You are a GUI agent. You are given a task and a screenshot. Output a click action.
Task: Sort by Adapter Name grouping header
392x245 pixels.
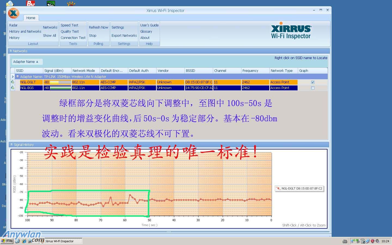click(x=27, y=62)
